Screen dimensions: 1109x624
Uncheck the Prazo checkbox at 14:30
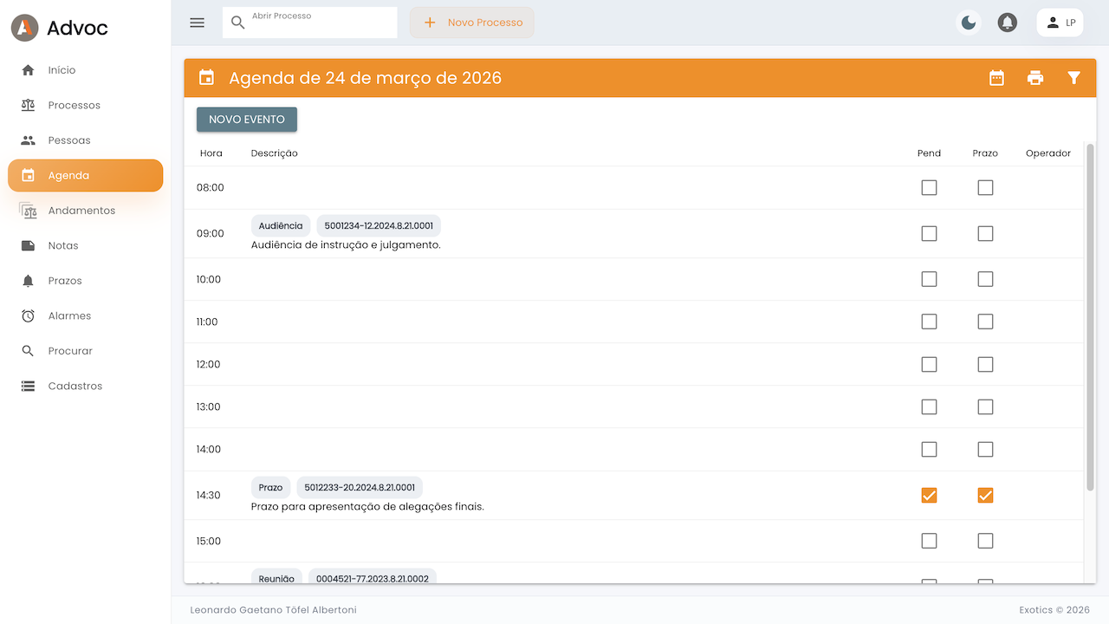(x=985, y=495)
